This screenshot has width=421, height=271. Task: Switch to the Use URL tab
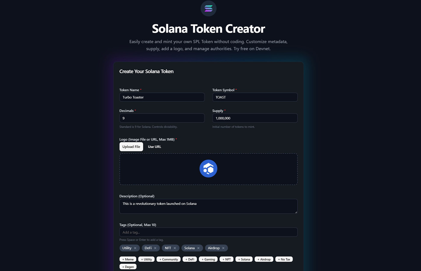(155, 147)
